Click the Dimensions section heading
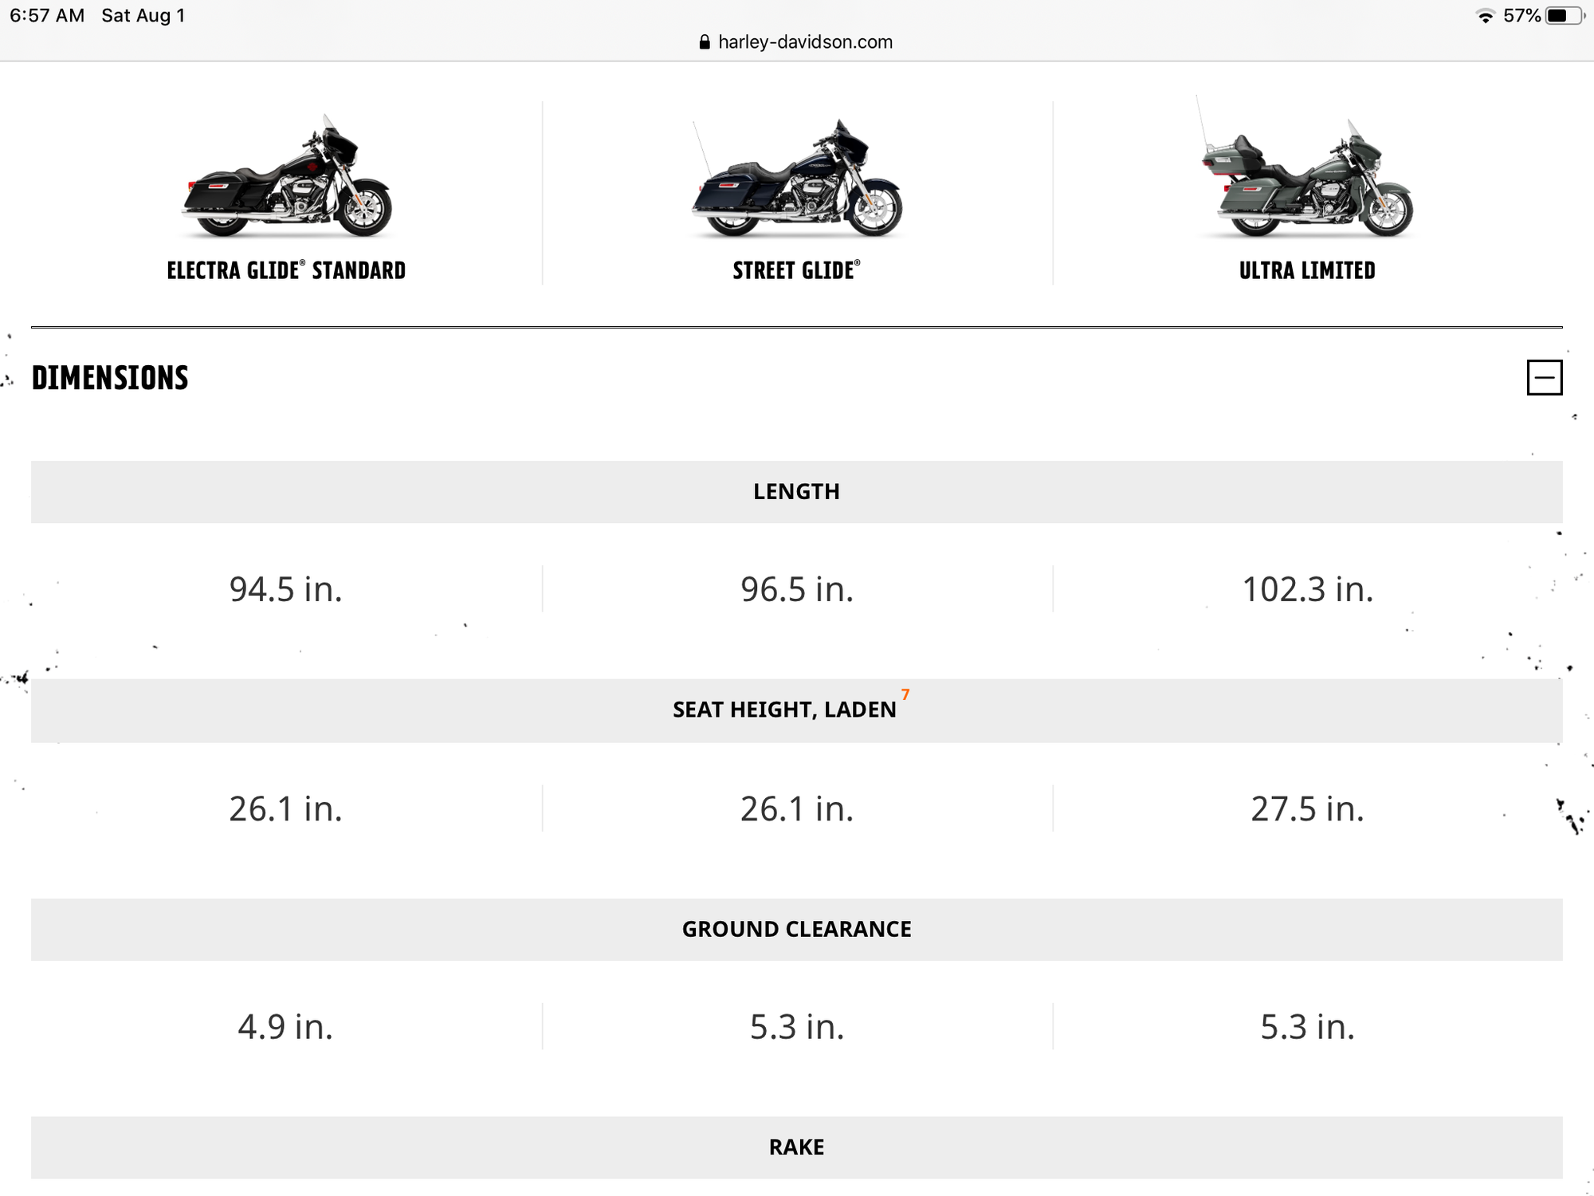The image size is (1594, 1196). point(110,378)
